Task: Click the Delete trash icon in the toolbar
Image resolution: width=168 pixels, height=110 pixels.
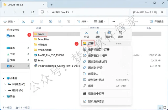Action: pos(69,21)
